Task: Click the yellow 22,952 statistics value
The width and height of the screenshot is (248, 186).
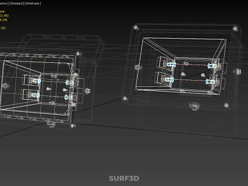Action: pos(4,16)
